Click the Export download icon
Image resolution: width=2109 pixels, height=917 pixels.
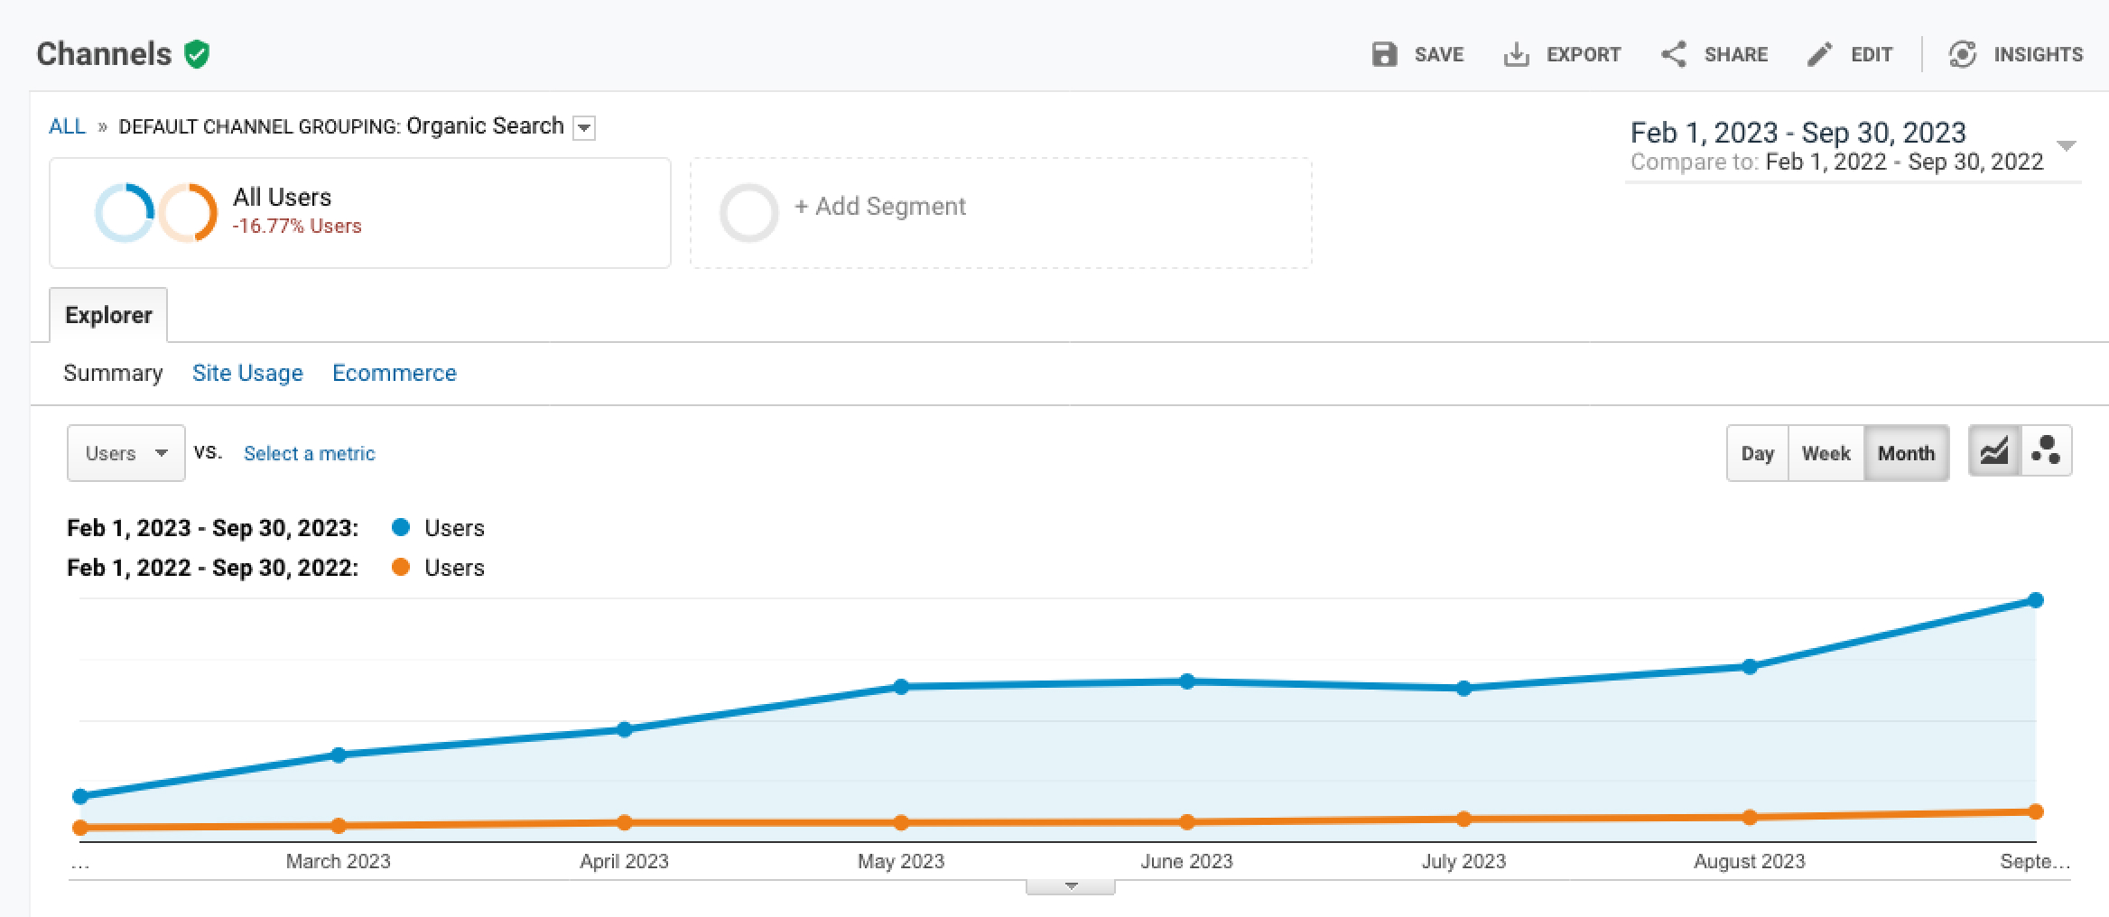pyautogui.click(x=1516, y=54)
